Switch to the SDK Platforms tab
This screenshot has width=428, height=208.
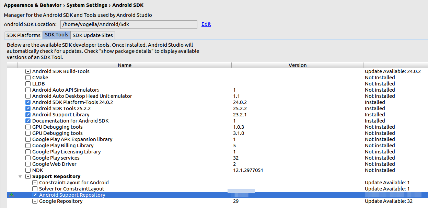[23, 35]
